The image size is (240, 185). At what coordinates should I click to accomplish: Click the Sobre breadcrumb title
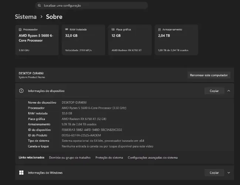pos(54,17)
